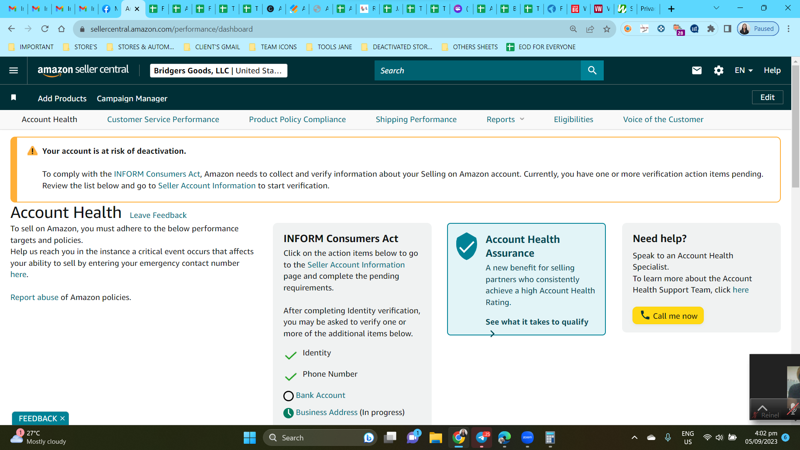Click the Task View taskbar icon
Screen dimensions: 800x450
[390, 437]
